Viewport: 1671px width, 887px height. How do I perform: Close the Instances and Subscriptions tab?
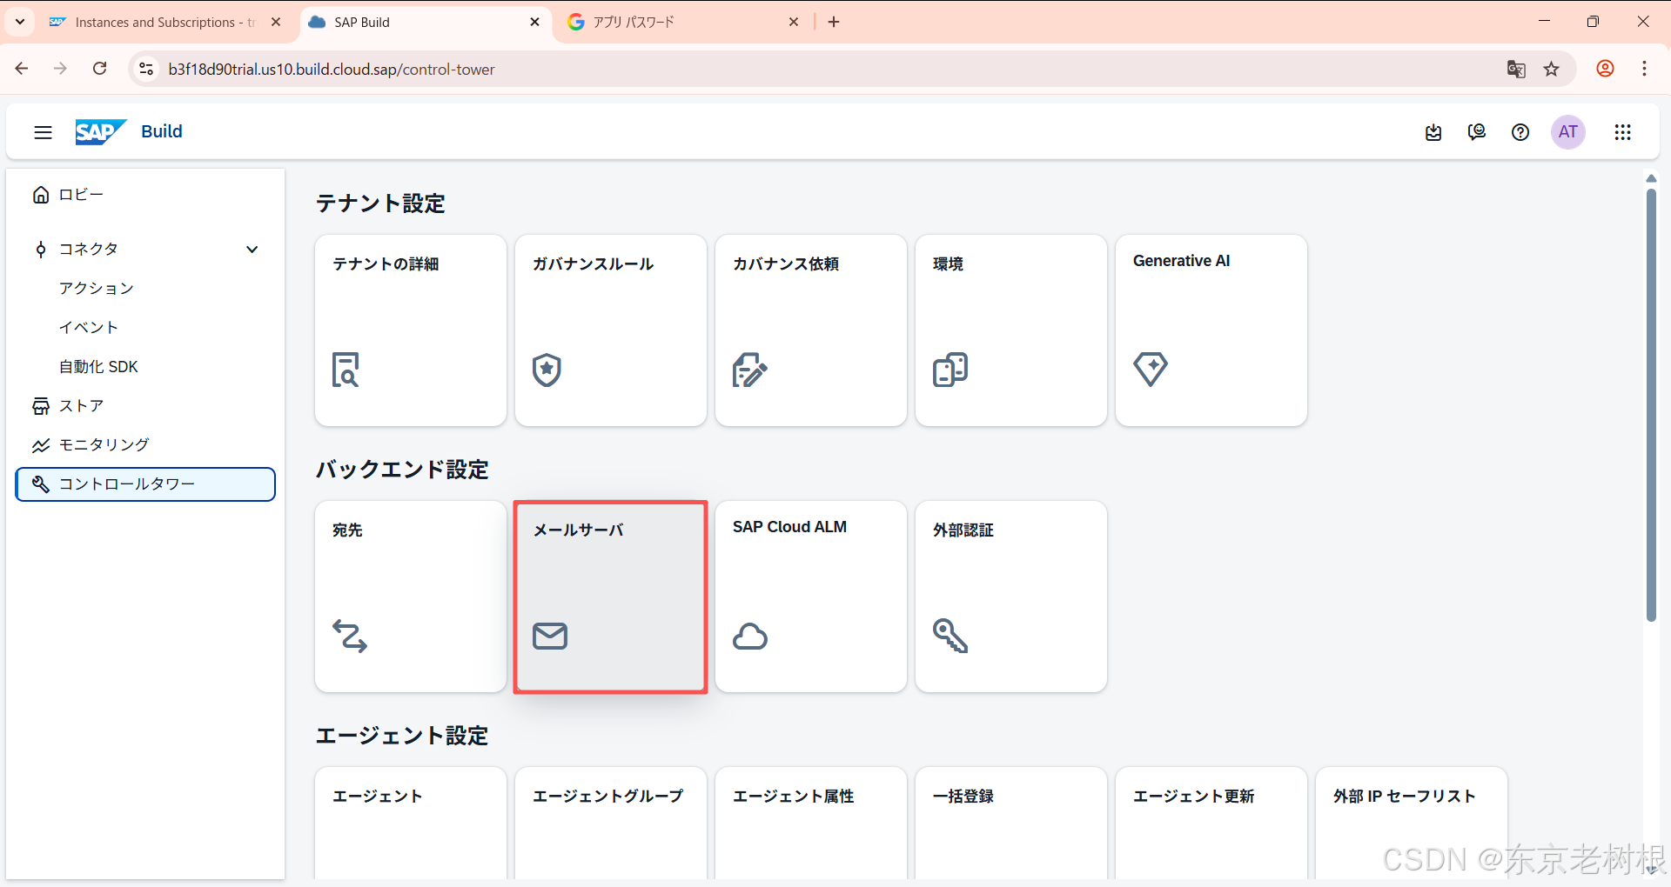tap(276, 22)
